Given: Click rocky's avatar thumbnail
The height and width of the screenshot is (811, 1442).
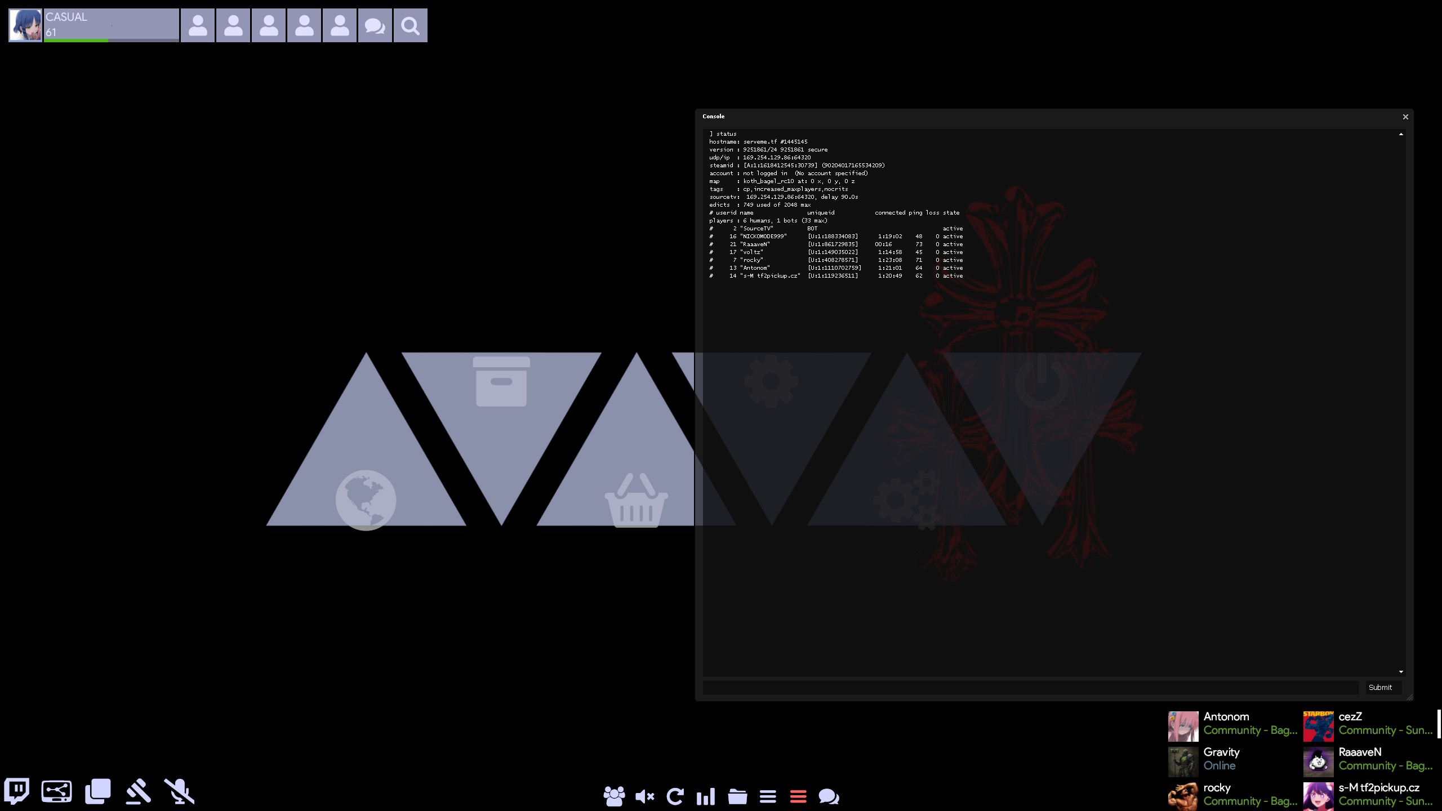Looking at the screenshot, I should coord(1183,796).
